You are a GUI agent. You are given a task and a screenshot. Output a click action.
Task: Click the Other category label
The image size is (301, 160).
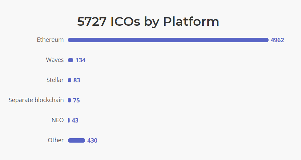point(56,140)
